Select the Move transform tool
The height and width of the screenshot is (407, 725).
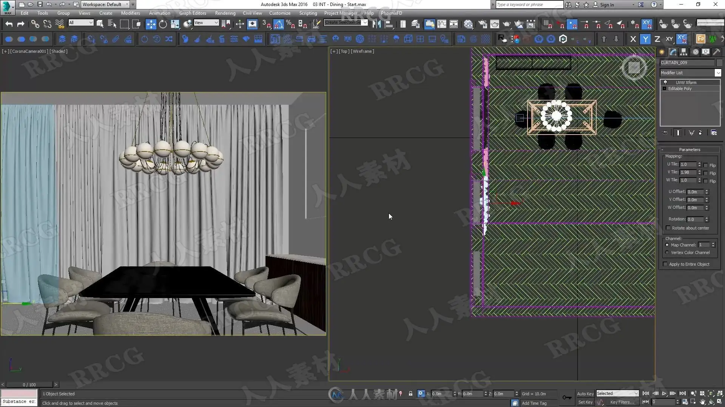coord(151,24)
